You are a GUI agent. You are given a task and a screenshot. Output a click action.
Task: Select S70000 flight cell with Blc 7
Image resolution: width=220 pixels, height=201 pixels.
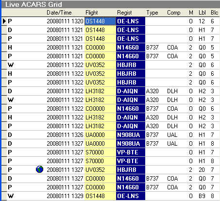[100, 152]
